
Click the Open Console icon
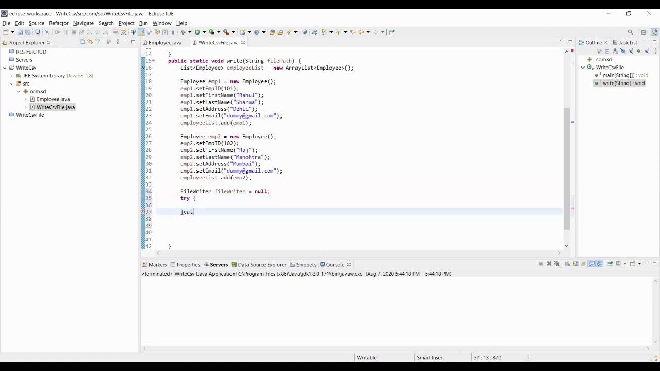tap(632, 264)
